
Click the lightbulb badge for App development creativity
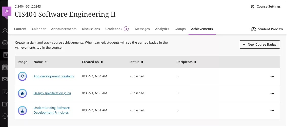pos(22,76)
